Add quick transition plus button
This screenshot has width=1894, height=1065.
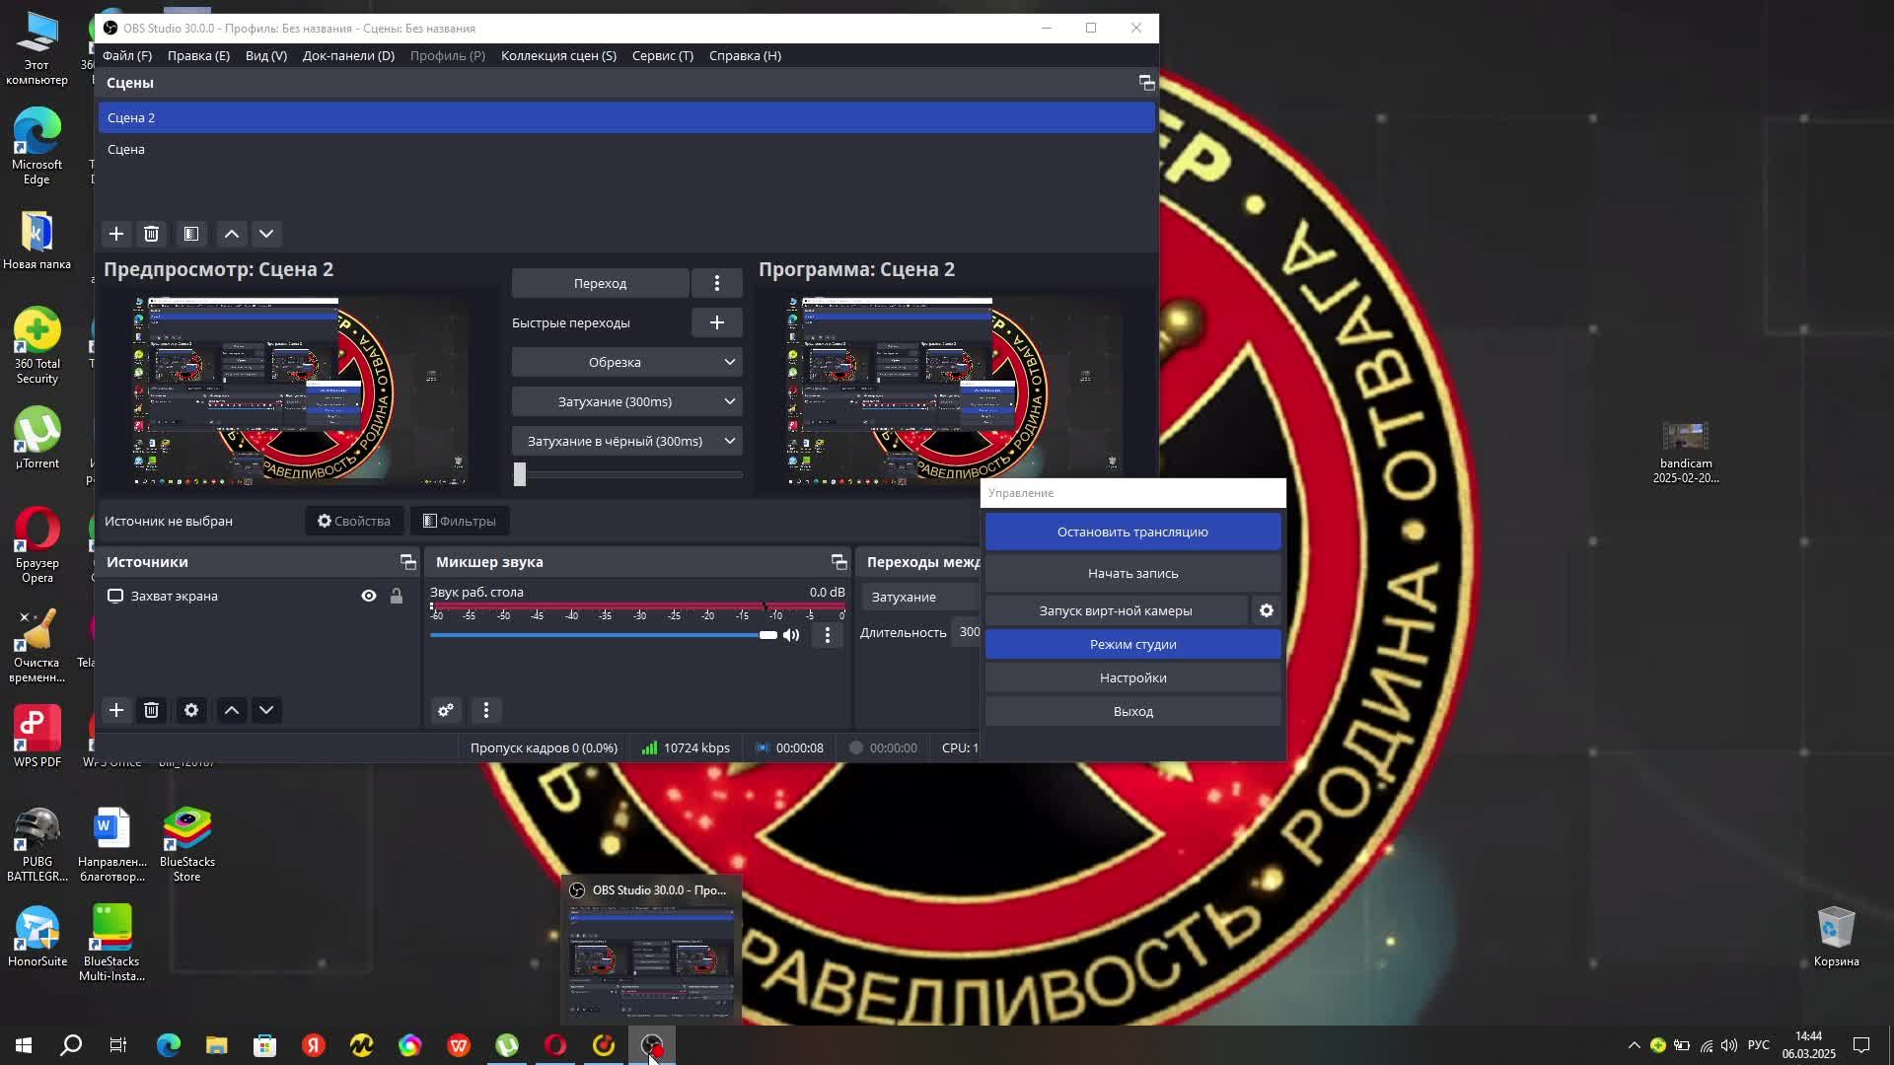(x=717, y=322)
